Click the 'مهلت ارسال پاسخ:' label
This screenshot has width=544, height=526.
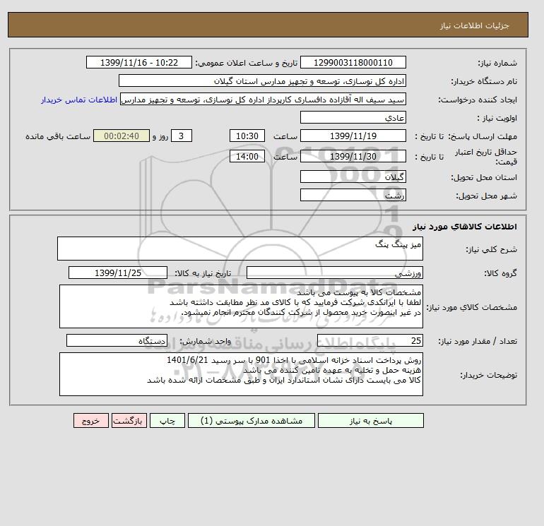[x=483, y=136]
